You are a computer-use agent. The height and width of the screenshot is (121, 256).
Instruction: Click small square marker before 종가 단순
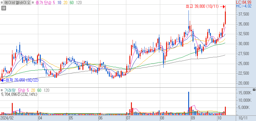coord(33,2)
